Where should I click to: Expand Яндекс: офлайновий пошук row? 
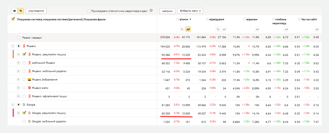click(x=19, y=96)
